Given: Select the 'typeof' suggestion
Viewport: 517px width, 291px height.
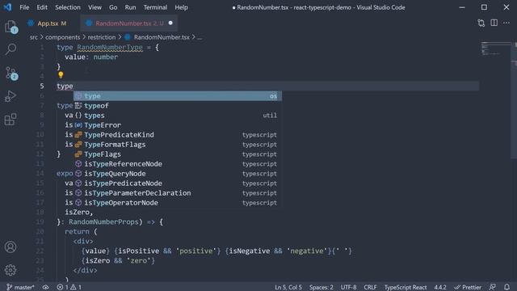Looking at the screenshot, I should point(178,106).
